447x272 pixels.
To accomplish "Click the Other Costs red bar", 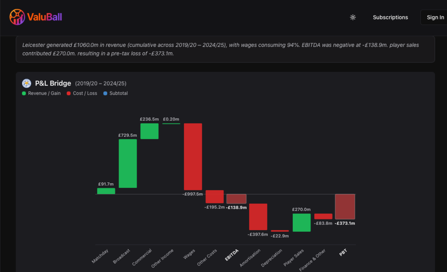I will pos(215,197).
